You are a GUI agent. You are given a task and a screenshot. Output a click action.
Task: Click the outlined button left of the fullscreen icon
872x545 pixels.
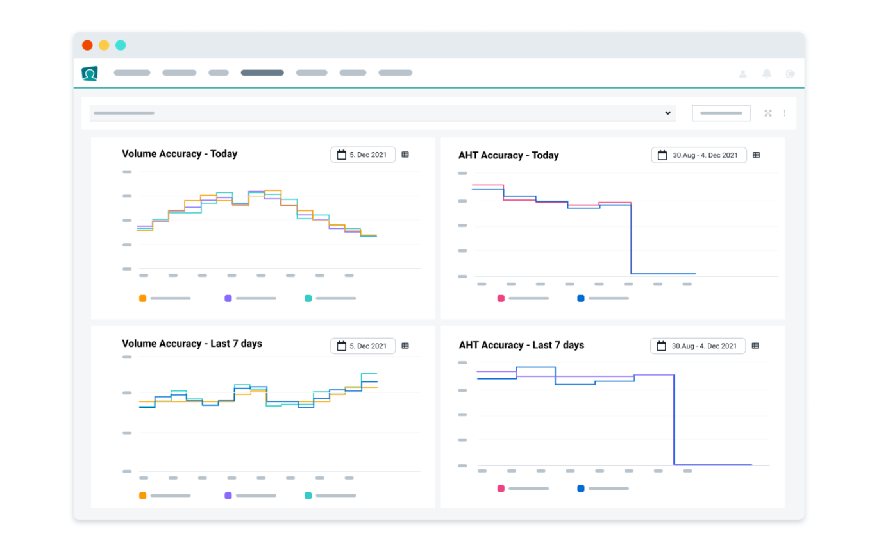721,112
